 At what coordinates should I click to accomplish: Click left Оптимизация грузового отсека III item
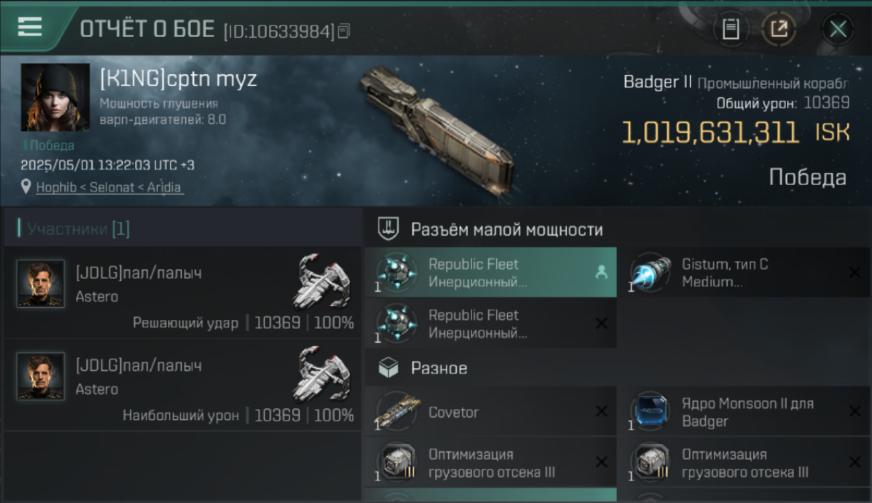click(490, 463)
